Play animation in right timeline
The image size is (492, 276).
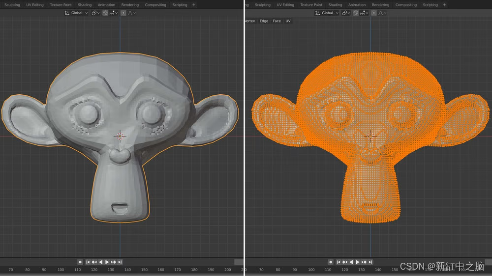click(x=357, y=262)
